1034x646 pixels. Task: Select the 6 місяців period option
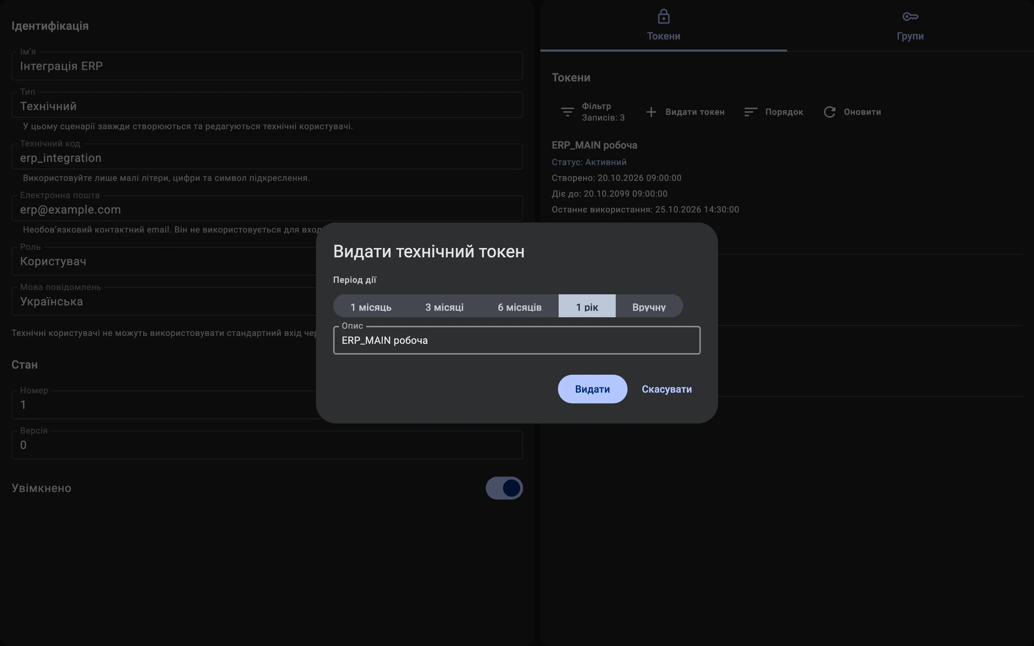click(x=520, y=306)
